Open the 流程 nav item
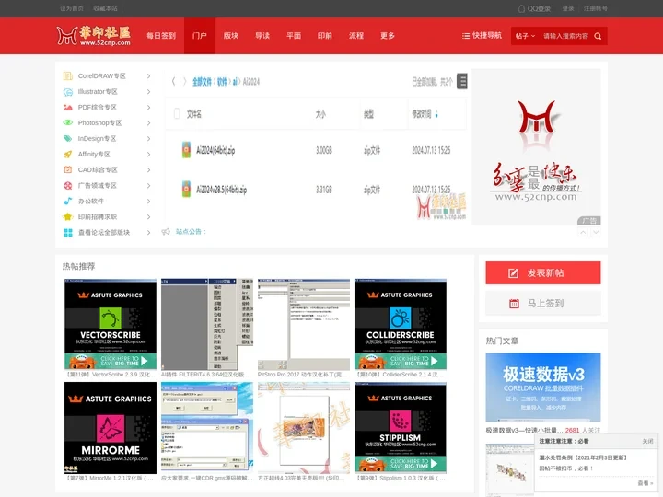 pos(356,36)
